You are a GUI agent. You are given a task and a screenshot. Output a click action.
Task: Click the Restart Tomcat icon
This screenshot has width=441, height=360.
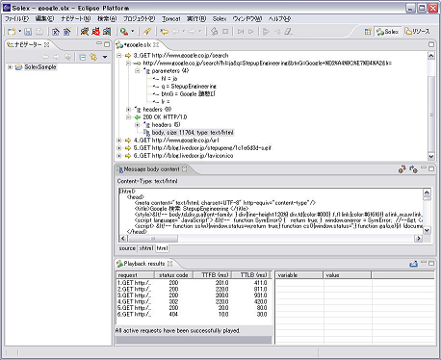pyautogui.click(x=107, y=32)
